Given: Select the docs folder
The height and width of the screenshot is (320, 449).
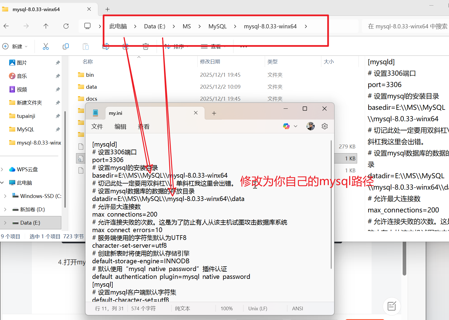Looking at the screenshot, I should 91,99.
